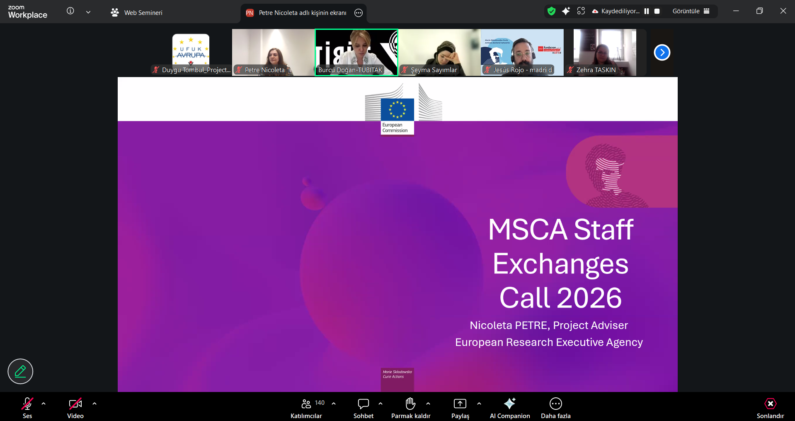End the meeting with Sonlandır
This screenshot has height=421, width=795.
coord(769,407)
